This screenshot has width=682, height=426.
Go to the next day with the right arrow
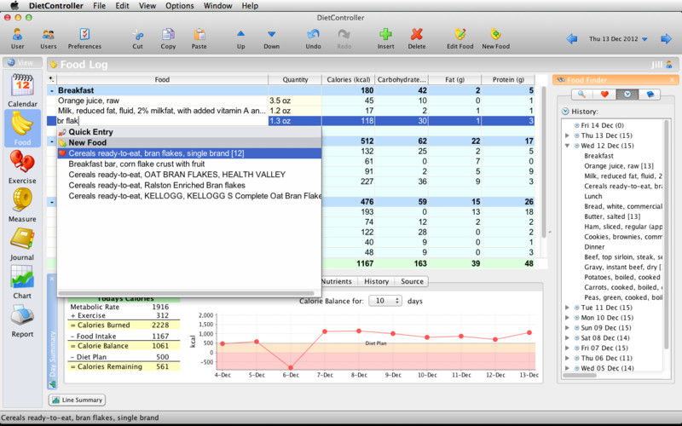pos(666,38)
